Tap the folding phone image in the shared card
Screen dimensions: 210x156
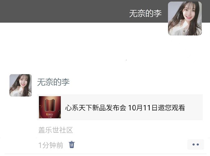[x=50, y=105]
